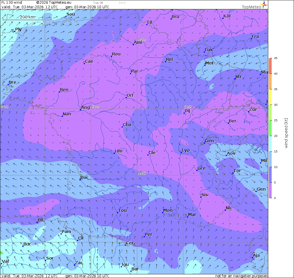Pick the Ajaccio marker "Aja" on Corsica
The height and width of the screenshot is (278, 294).
[x=252, y=257]
